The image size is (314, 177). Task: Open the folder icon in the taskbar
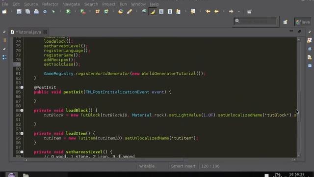pos(26,175)
